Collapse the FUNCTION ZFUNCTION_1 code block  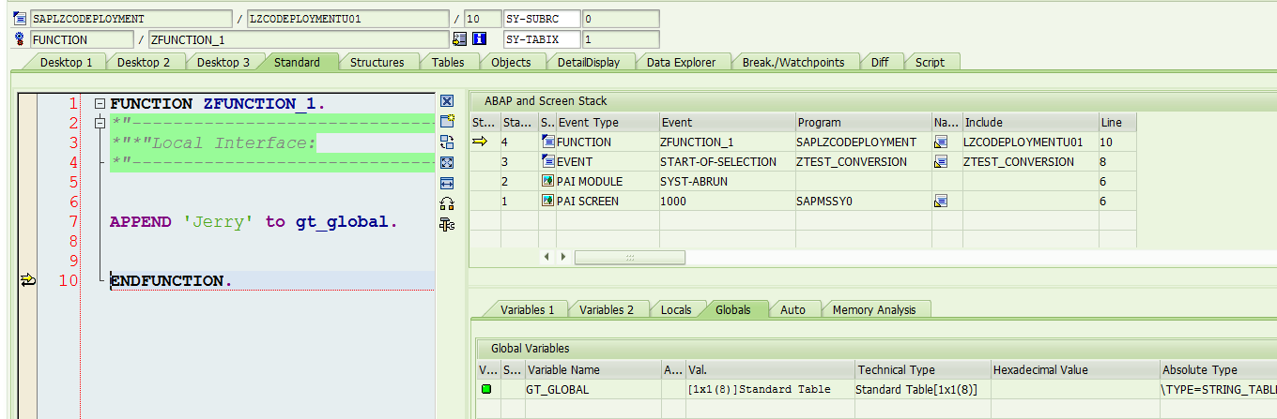(x=100, y=104)
